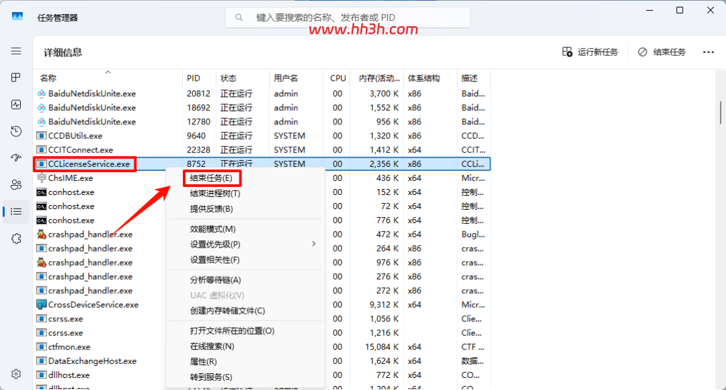Select the CCITConnect.exe process name
The height and width of the screenshot is (390, 726).
pyautogui.click(x=81, y=149)
